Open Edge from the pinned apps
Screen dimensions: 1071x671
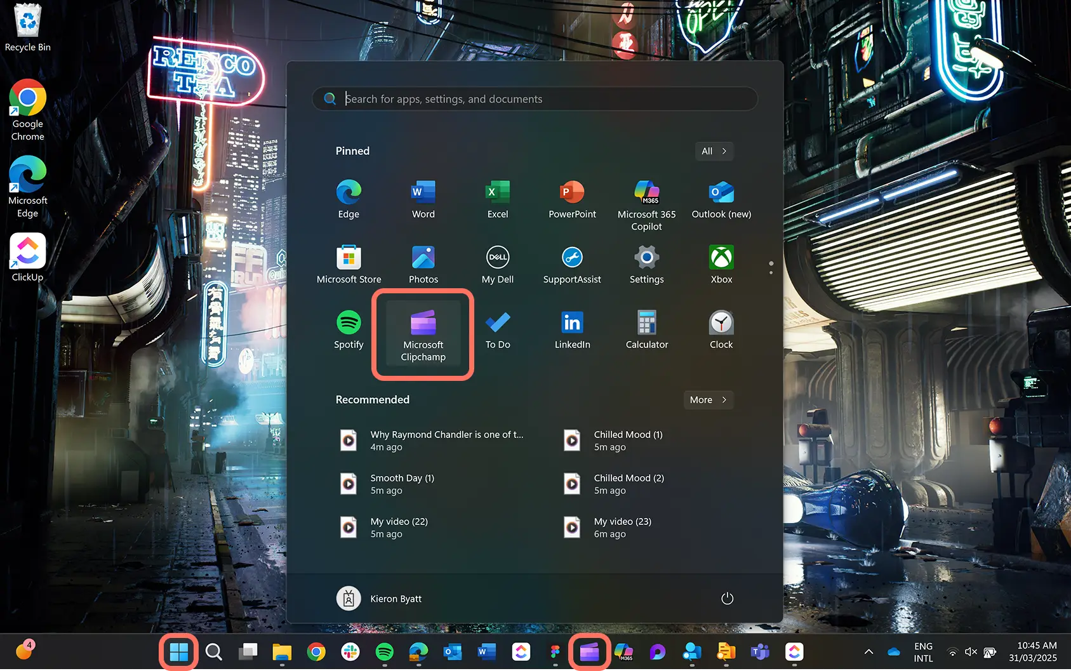[349, 200]
